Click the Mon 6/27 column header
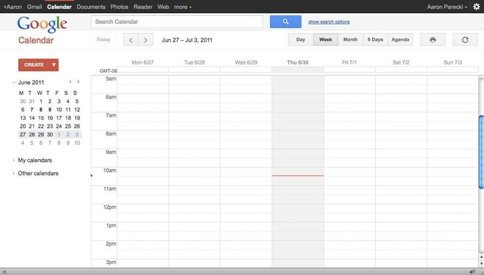The width and height of the screenshot is (484, 275). pos(143,62)
